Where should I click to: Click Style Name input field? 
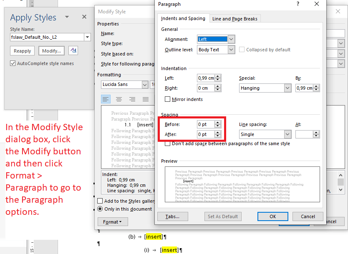tap(47, 37)
